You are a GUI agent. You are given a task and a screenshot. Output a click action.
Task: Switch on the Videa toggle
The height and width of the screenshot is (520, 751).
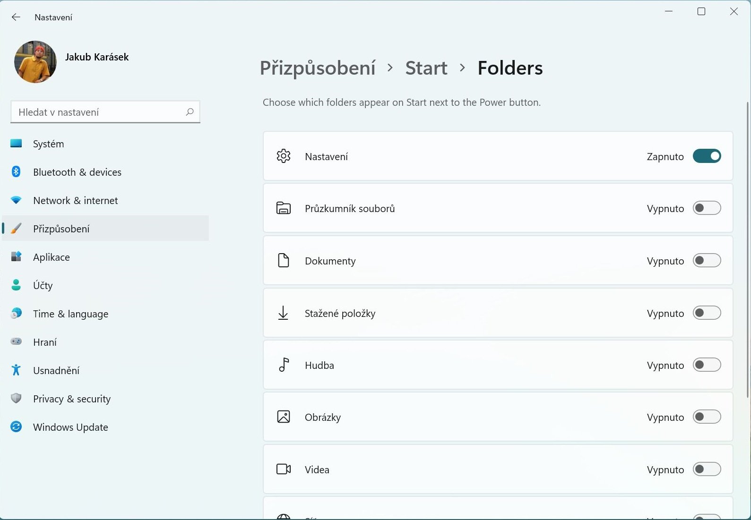click(x=707, y=469)
